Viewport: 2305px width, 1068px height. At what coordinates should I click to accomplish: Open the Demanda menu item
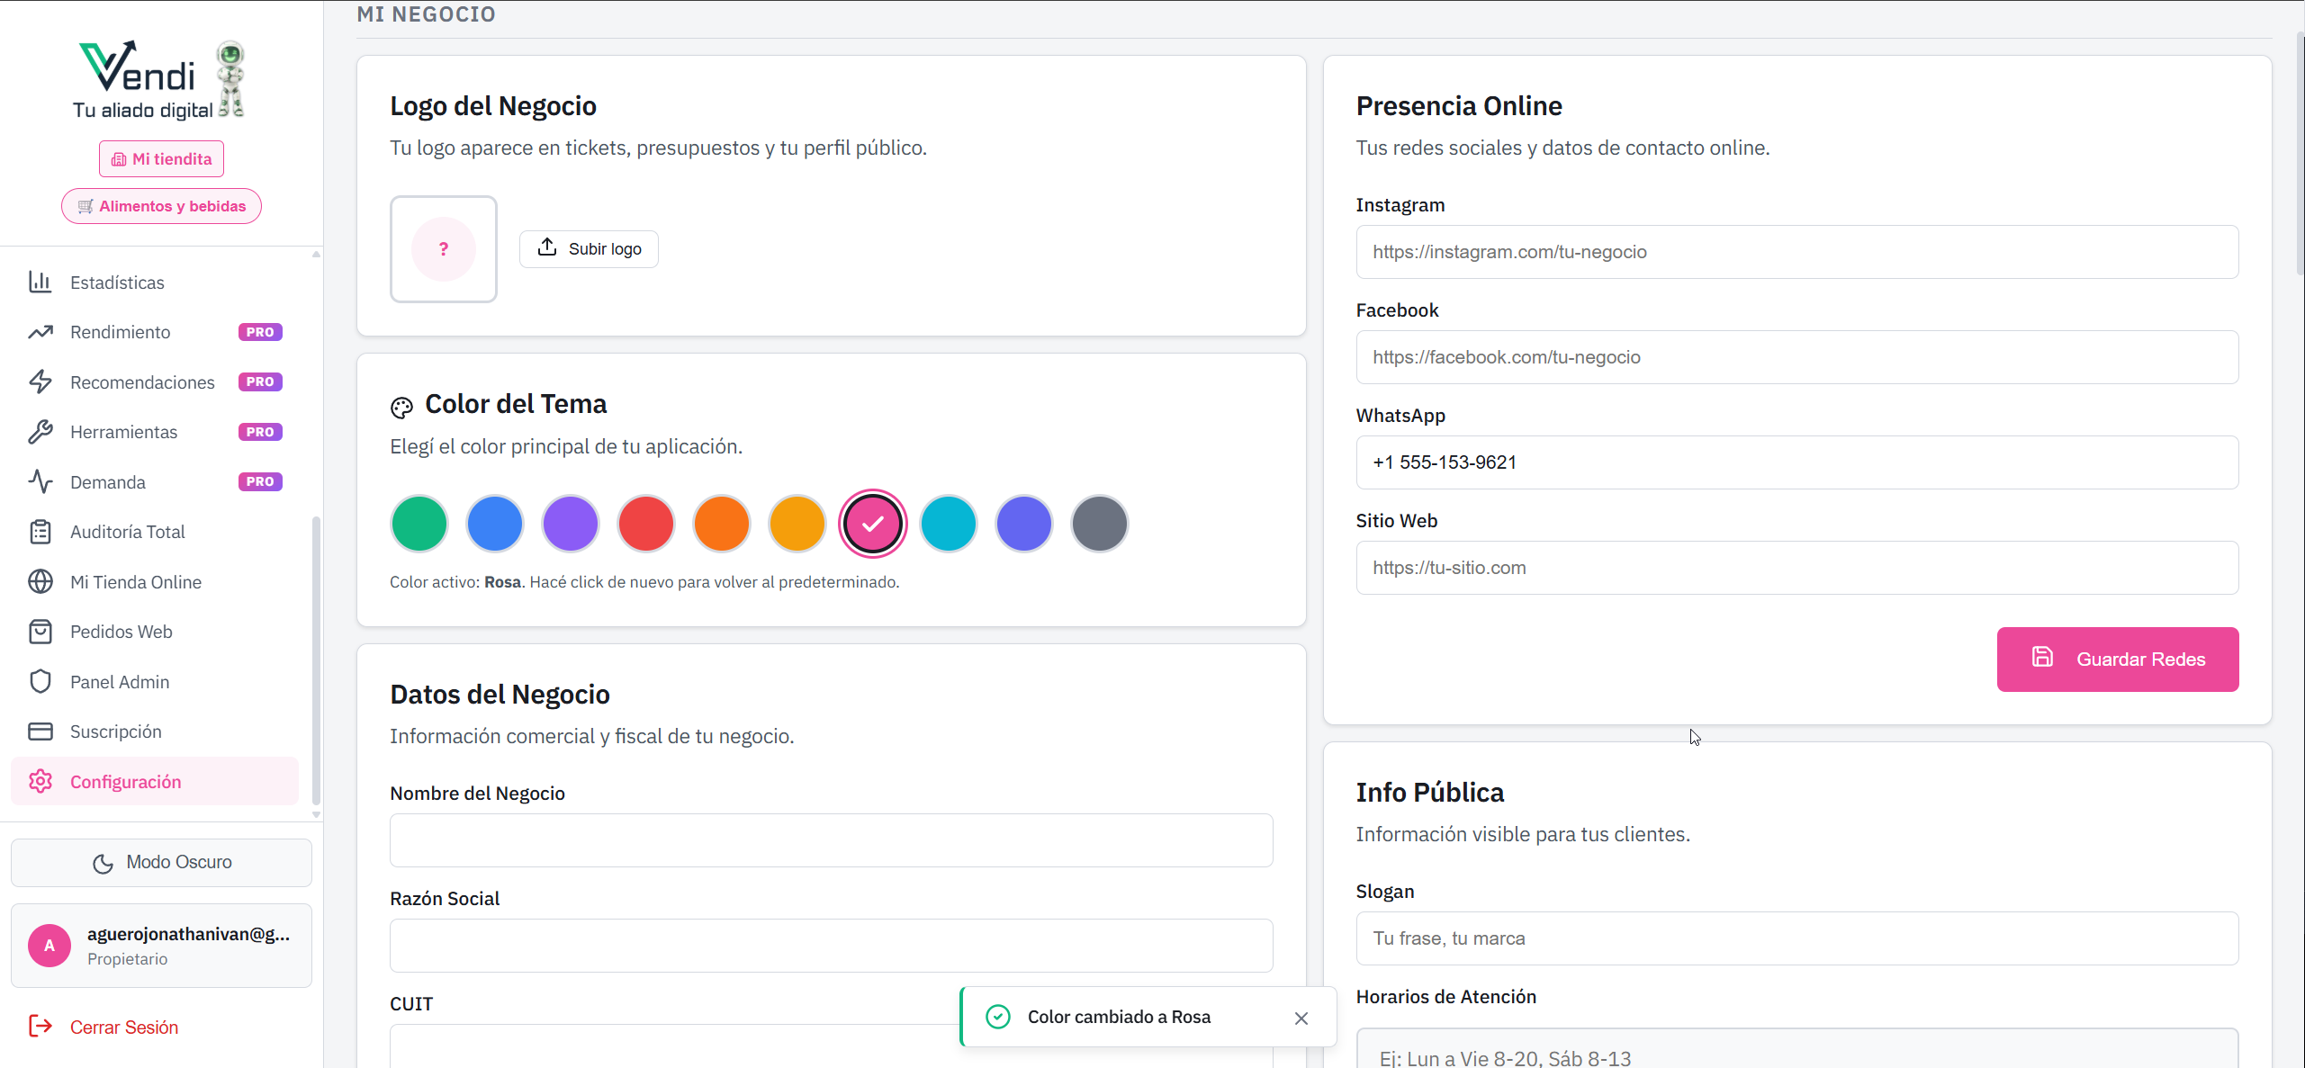click(108, 482)
